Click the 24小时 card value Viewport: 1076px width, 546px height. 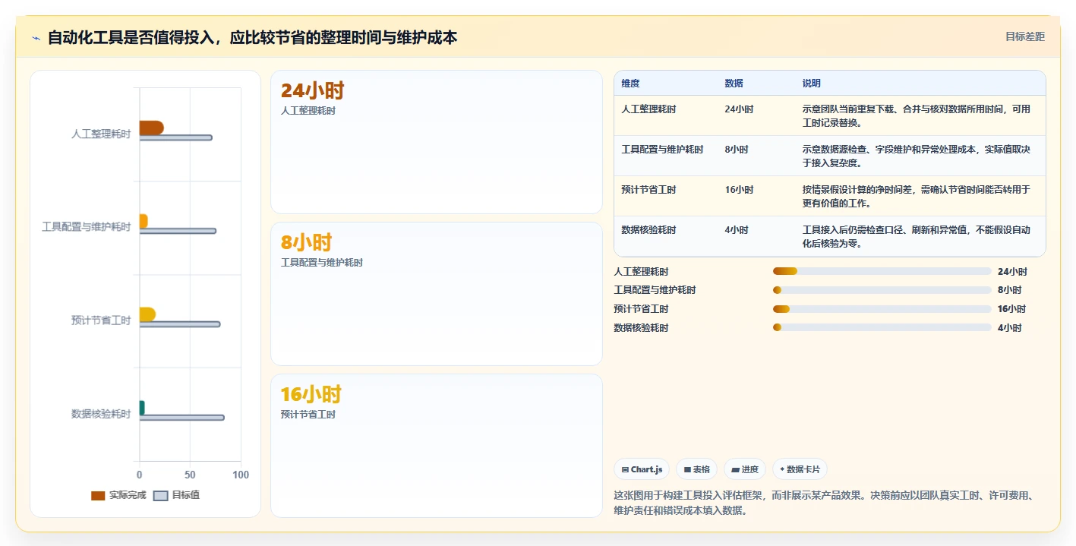point(312,90)
